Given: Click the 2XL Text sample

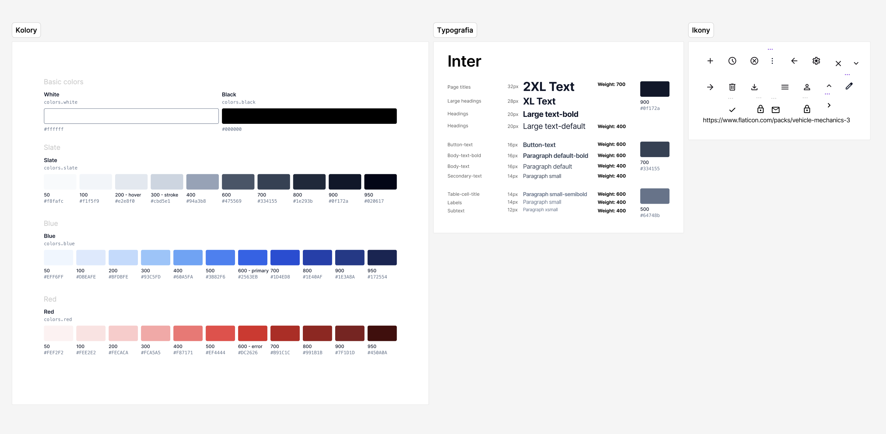Looking at the screenshot, I should [549, 86].
